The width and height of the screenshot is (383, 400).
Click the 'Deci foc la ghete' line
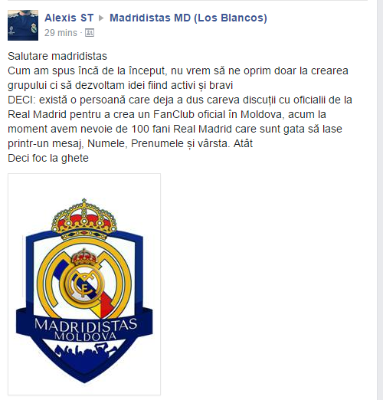point(48,158)
